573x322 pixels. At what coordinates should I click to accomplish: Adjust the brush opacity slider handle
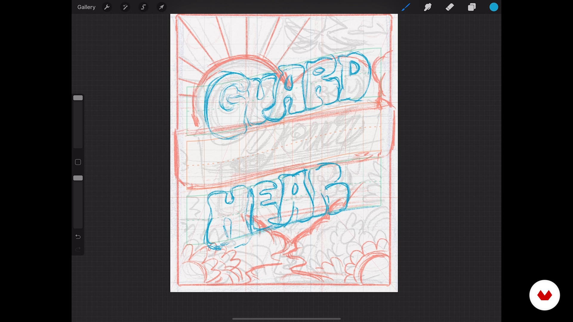click(x=78, y=178)
